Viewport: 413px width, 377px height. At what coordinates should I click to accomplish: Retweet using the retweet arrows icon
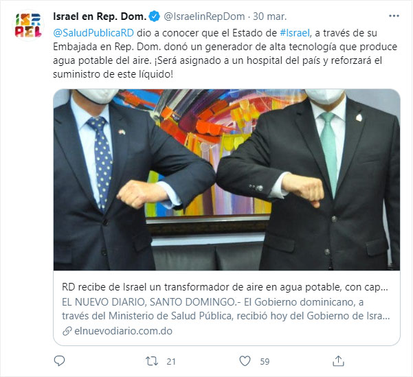(152, 361)
